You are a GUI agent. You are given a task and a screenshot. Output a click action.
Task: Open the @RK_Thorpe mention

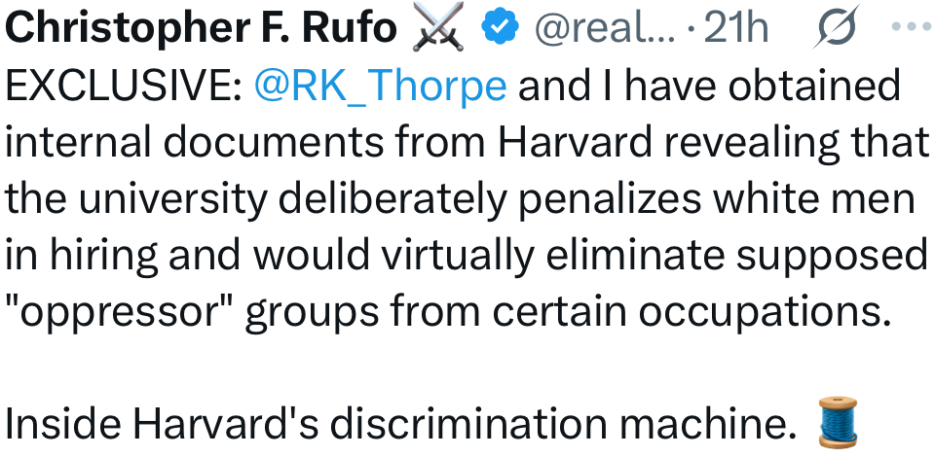[x=380, y=87]
